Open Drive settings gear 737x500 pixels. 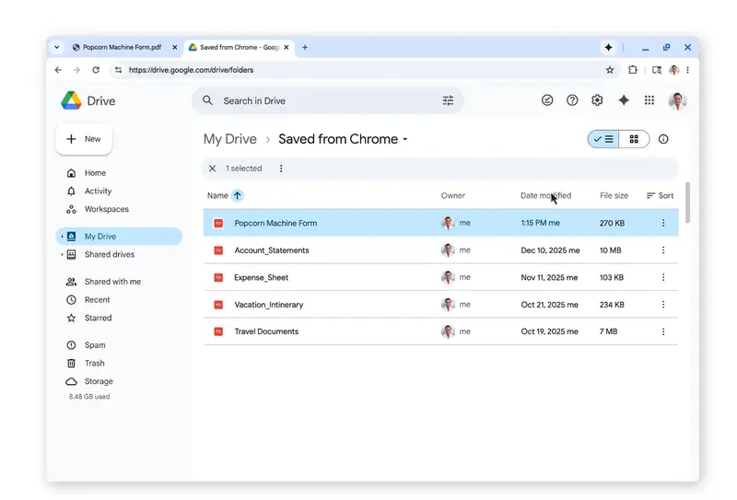pos(597,100)
